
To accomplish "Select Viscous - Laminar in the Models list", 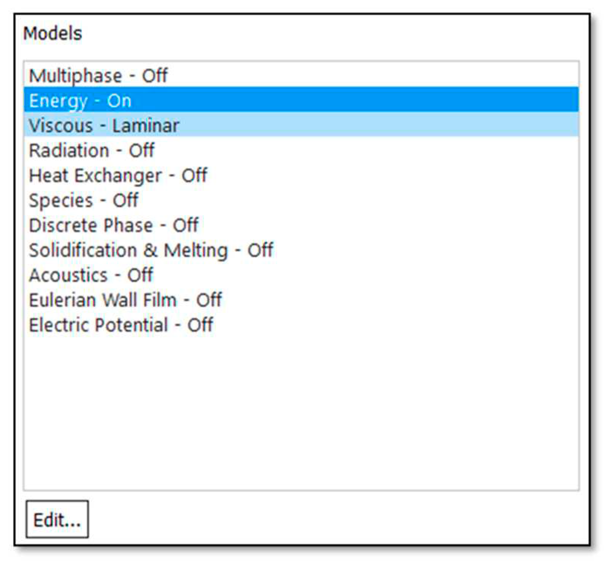I will 104,126.
